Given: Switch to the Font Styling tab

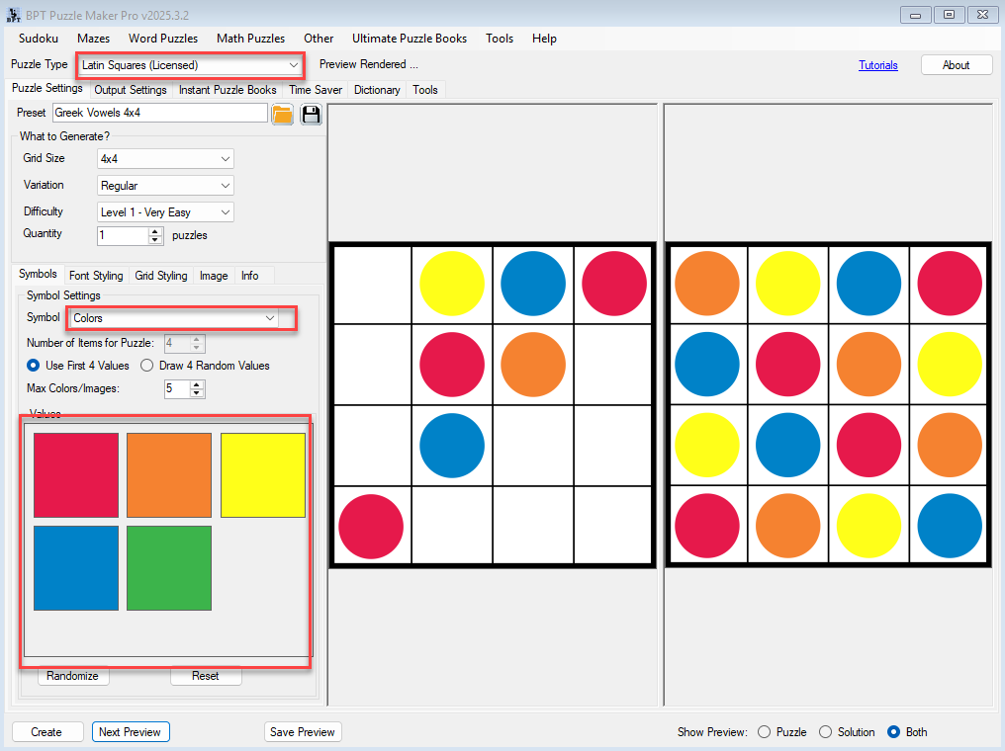Looking at the screenshot, I should [x=96, y=276].
